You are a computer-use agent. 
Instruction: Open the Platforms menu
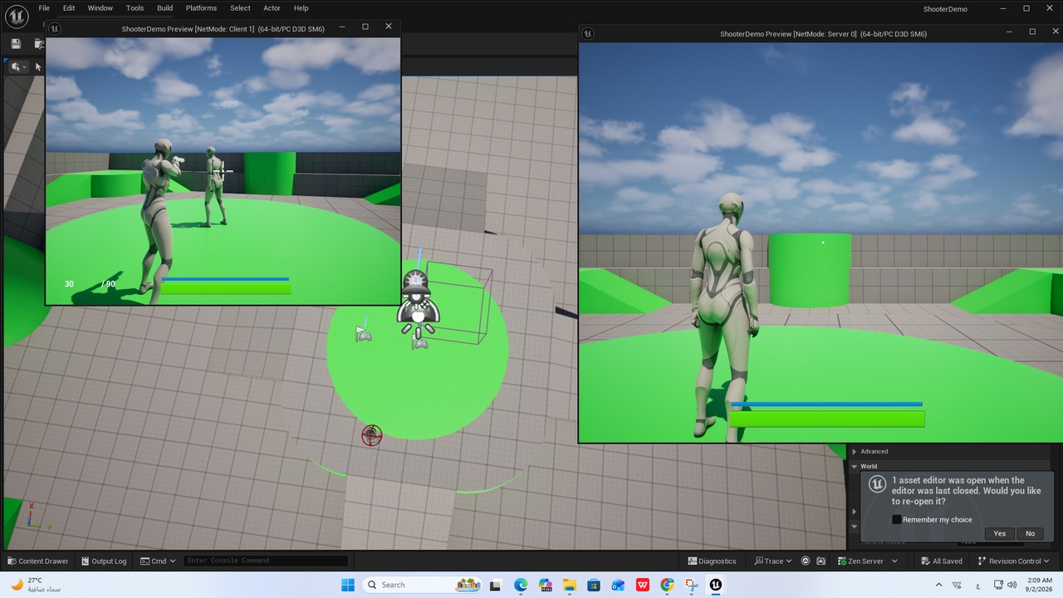(201, 8)
